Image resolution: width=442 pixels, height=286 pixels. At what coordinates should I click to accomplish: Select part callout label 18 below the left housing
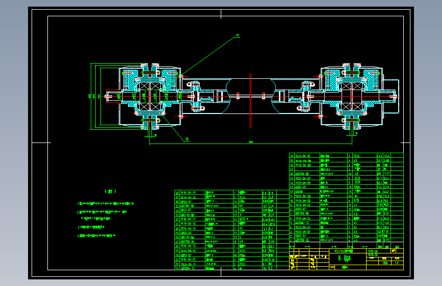[x=187, y=139]
